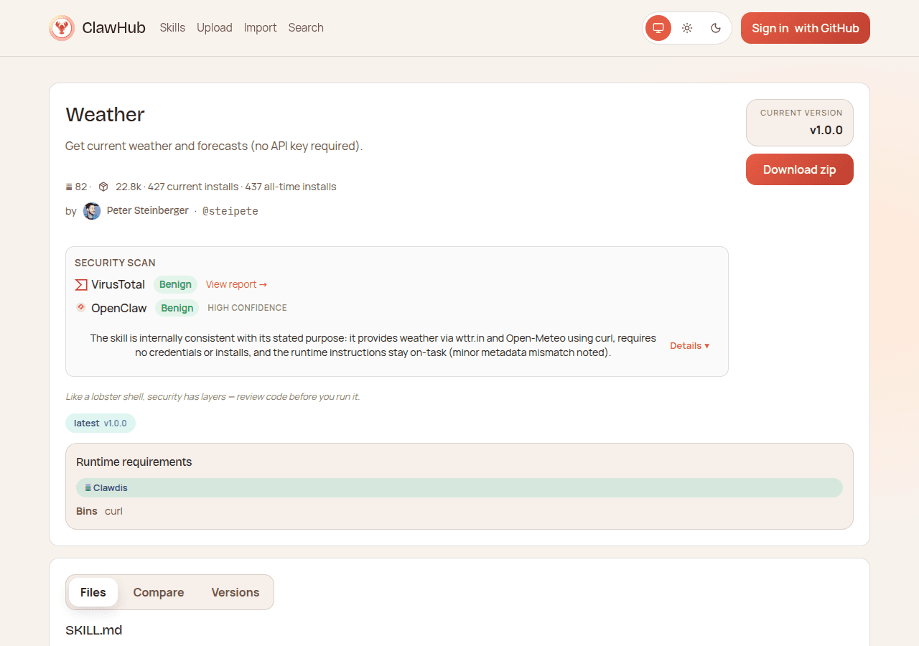Click the VirusTotal icon in Security Scan

(x=80, y=284)
